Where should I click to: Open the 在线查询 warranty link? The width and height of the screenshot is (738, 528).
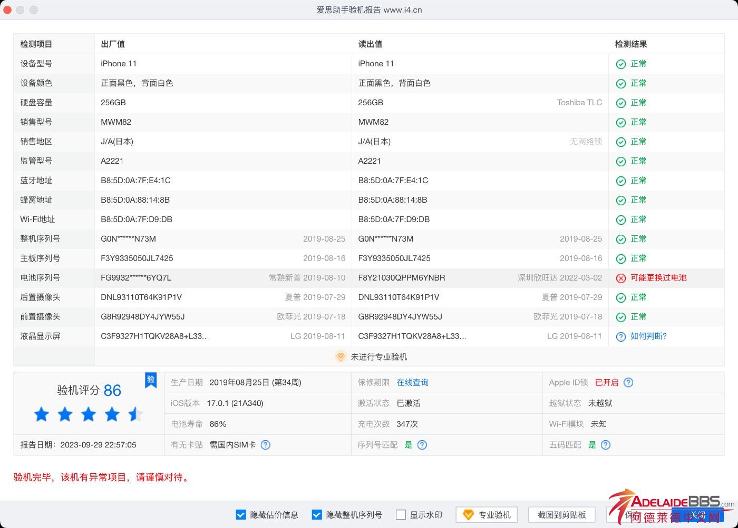(x=412, y=383)
